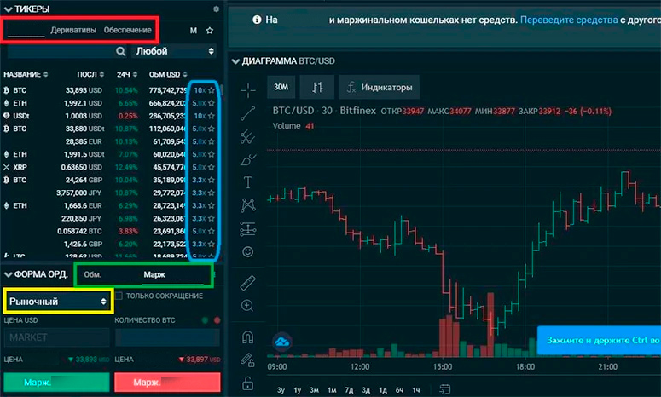Pick the brush drawing tool
The image size is (661, 397).
(248, 158)
